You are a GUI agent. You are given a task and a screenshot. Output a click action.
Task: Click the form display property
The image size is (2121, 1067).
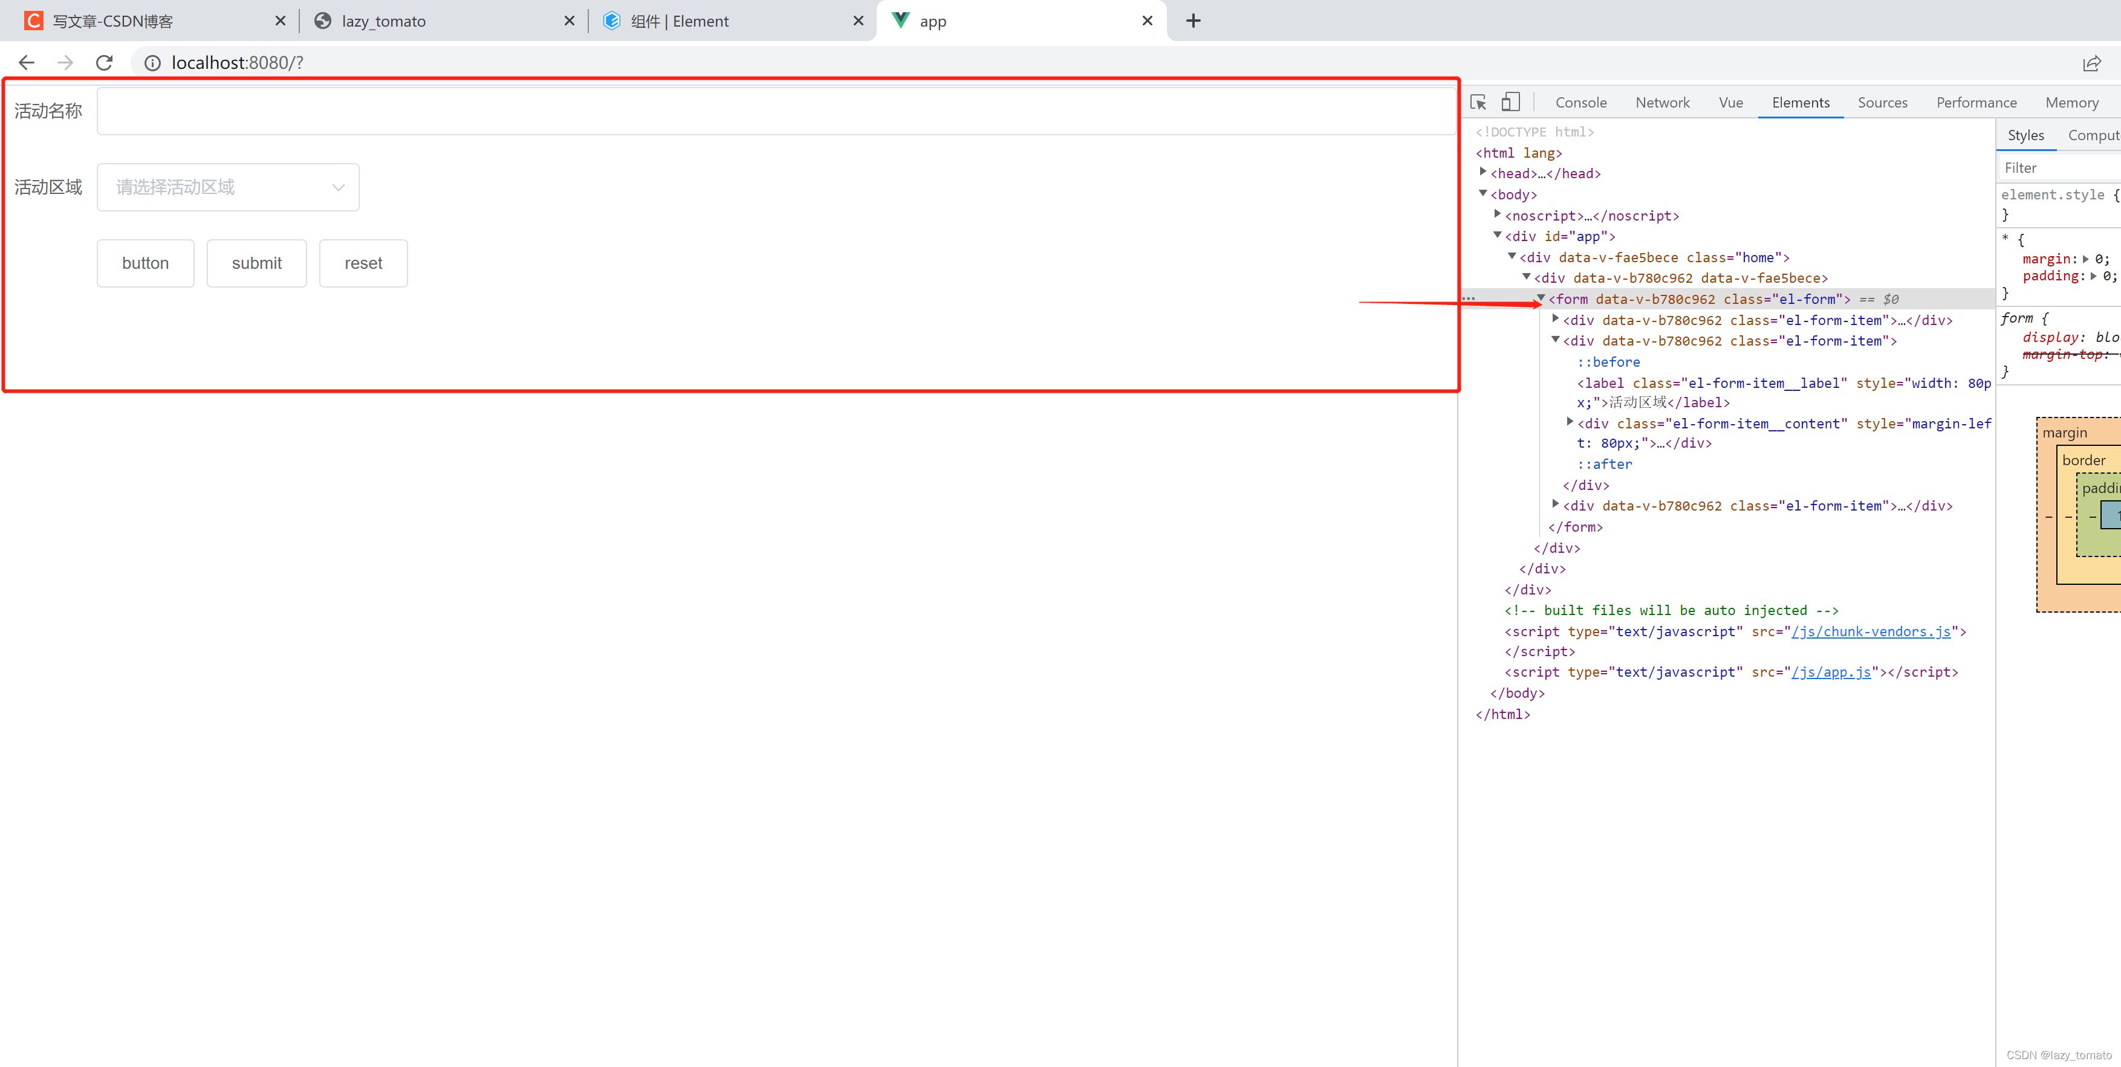(x=2071, y=337)
